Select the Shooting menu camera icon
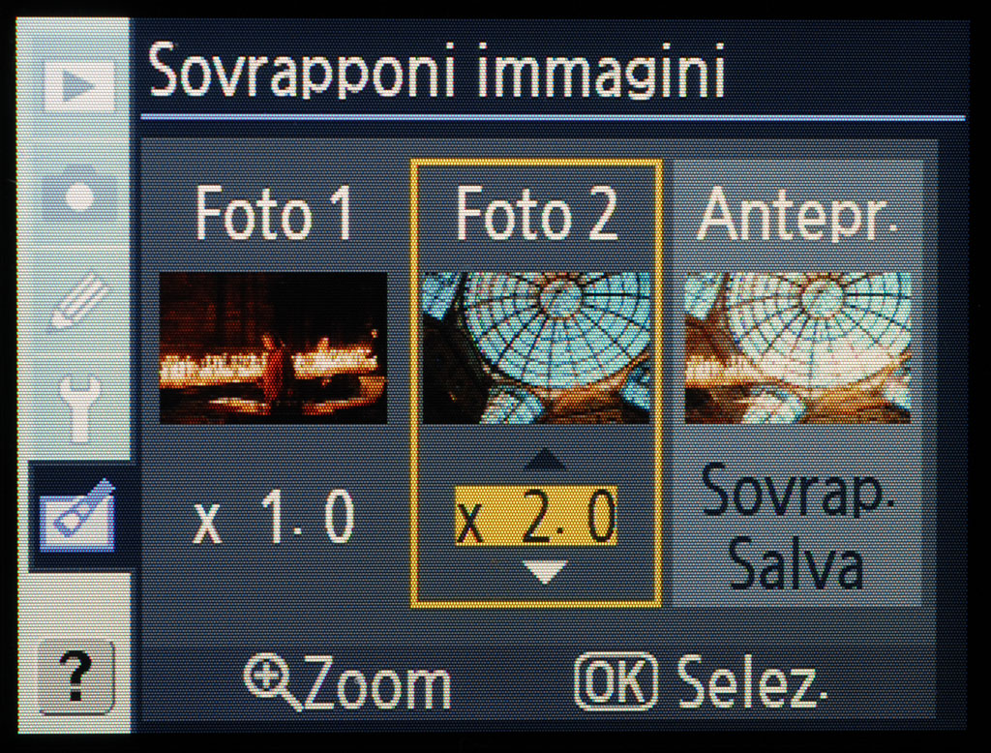This screenshot has height=753, width=991. (x=80, y=194)
